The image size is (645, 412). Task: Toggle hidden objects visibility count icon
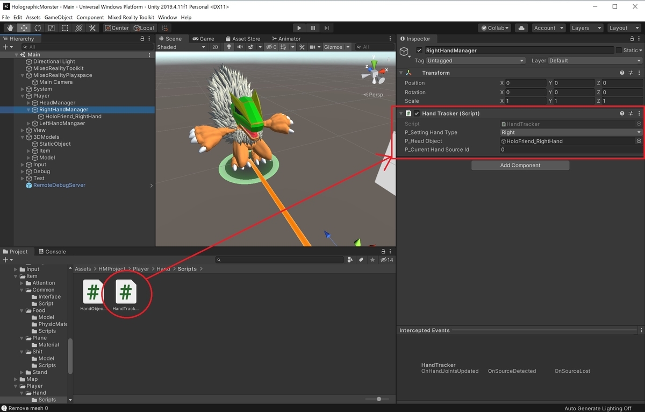tap(272, 47)
